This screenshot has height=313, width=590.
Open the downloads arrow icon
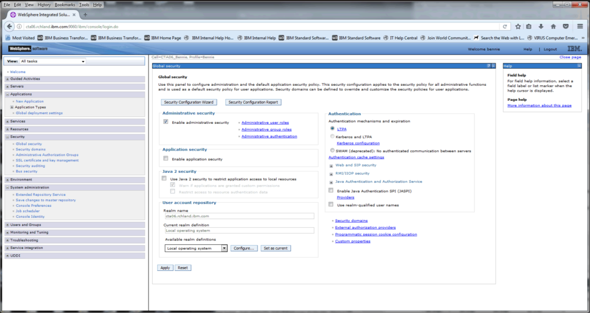pos(541,27)
